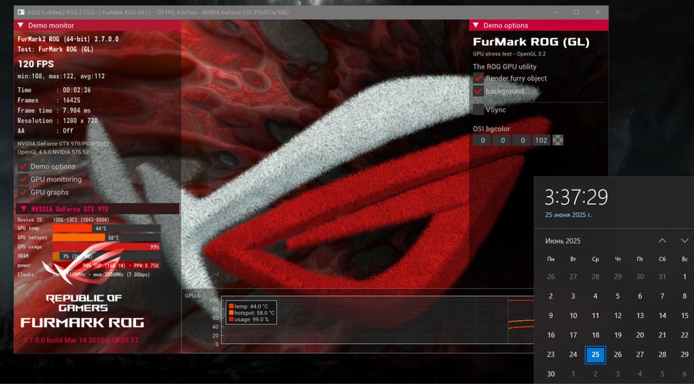694x384 pixels.
Task: Click the 3:37:29 clock display
Action: tap(577, 197)
